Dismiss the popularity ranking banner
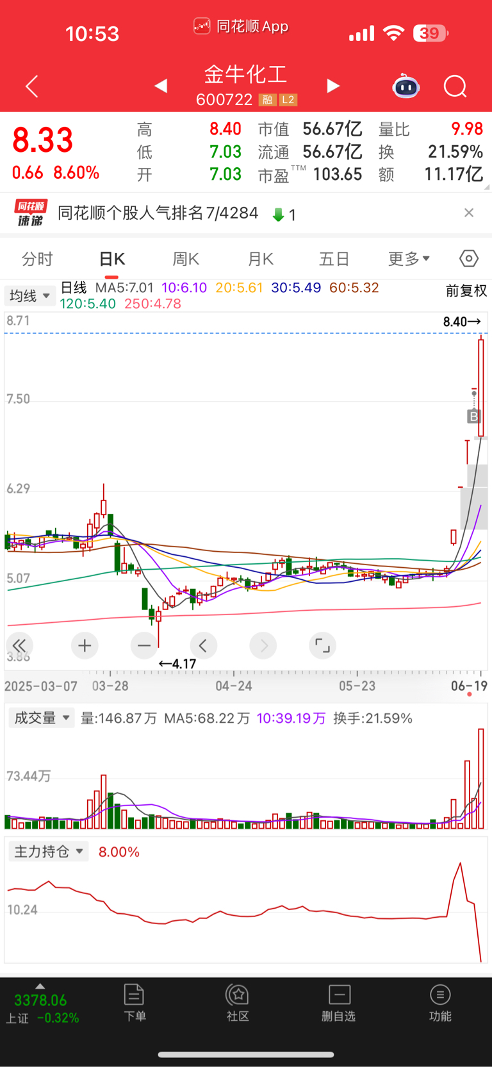 click(x=469, y=213)
